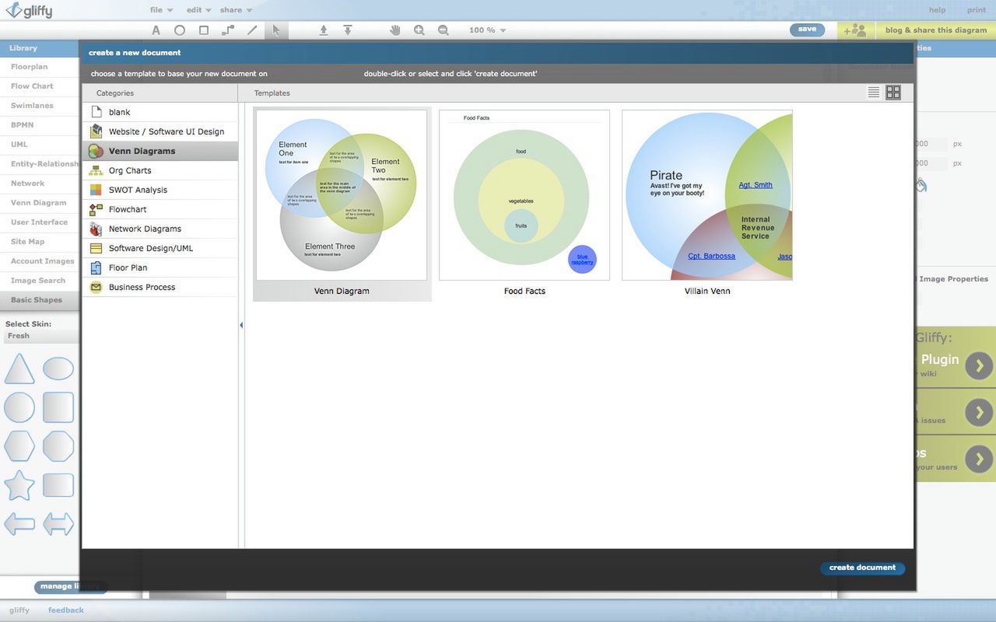Open the 100% zoom level dropdown
996x622 pixels.
[488, 30]
